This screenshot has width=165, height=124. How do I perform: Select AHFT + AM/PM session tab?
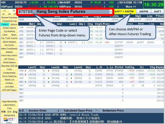pos(124,12)
